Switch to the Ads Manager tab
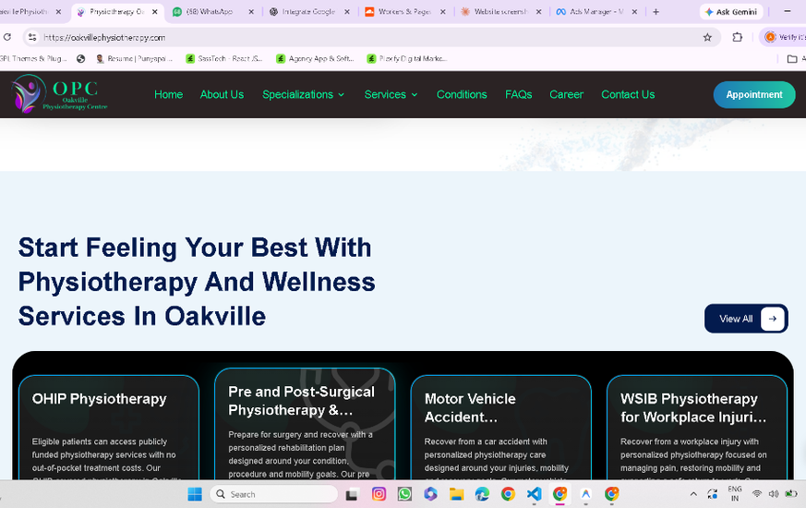The width and height of the screenshot is (806, 508). pyautogui.click(x=591, y=11)
